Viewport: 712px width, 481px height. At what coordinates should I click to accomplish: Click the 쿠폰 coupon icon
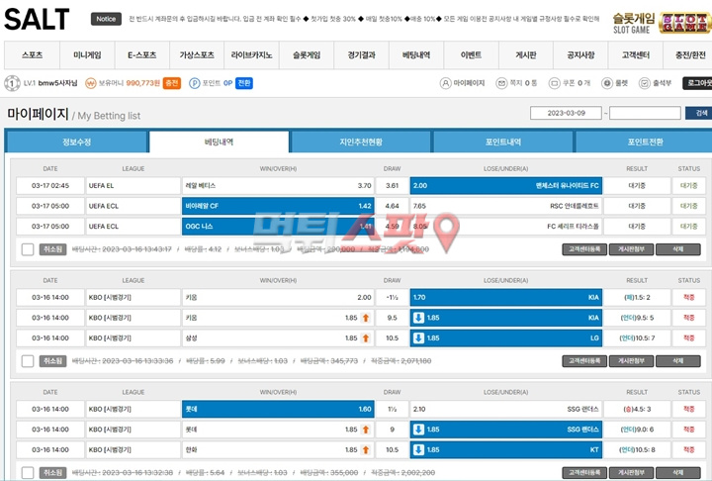click(554, 83)
